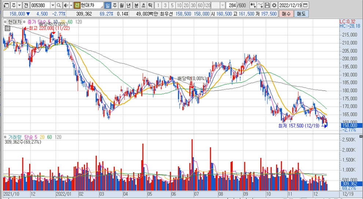Select the 분 minute chart tab
363x199 pixels.
136,5
